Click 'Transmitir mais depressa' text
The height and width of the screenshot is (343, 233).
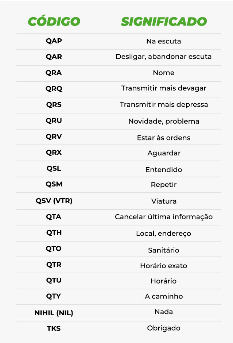click(x=164, y=105)
